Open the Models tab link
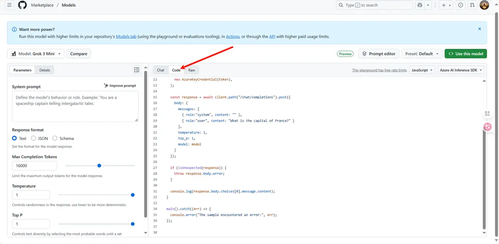The image size is (499, 244). 126,37
